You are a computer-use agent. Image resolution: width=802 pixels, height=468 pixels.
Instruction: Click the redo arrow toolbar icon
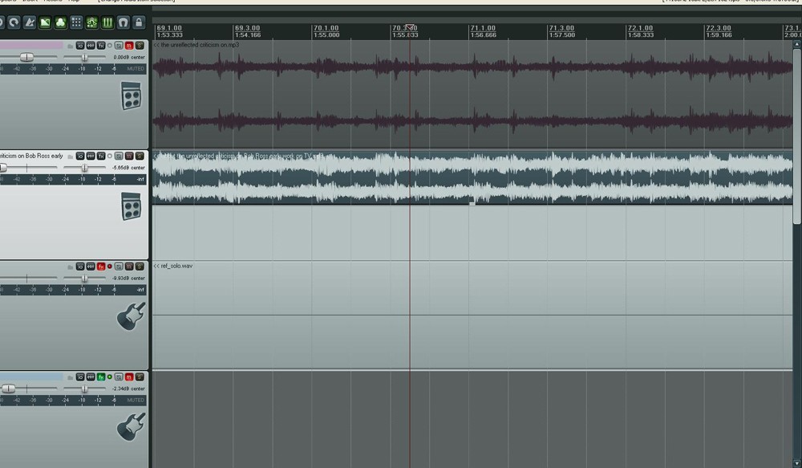click(x=14, y=22)
